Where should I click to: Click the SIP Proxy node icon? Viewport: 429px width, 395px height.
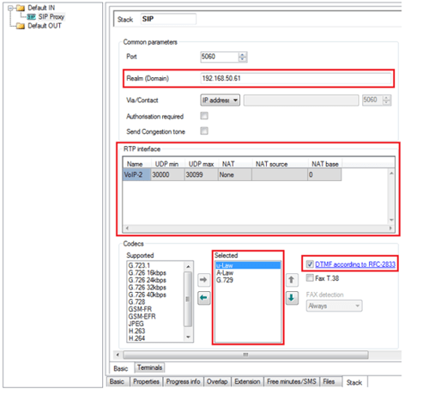pos(31,17)
